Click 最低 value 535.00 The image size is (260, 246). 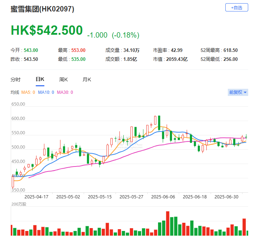[x=78, y=59]
